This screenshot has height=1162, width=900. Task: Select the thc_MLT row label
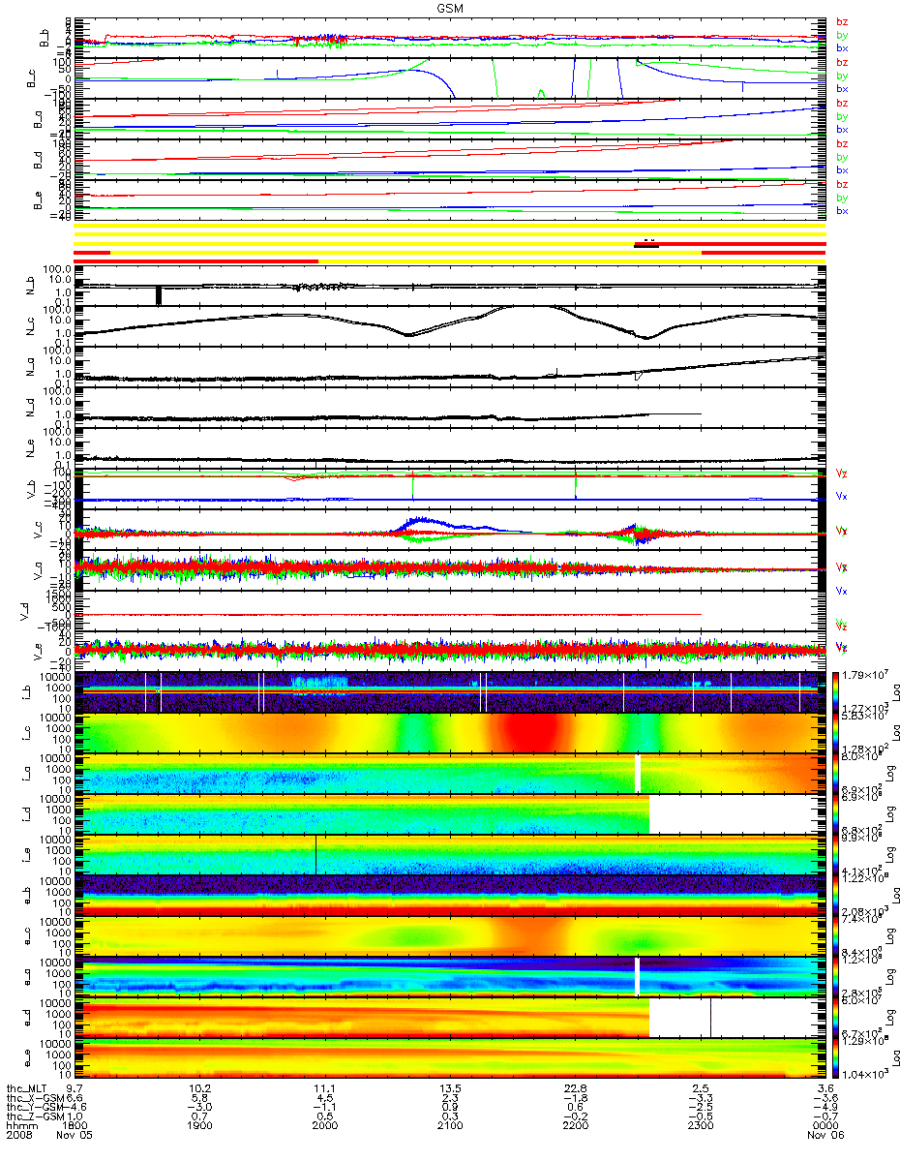27,1088
